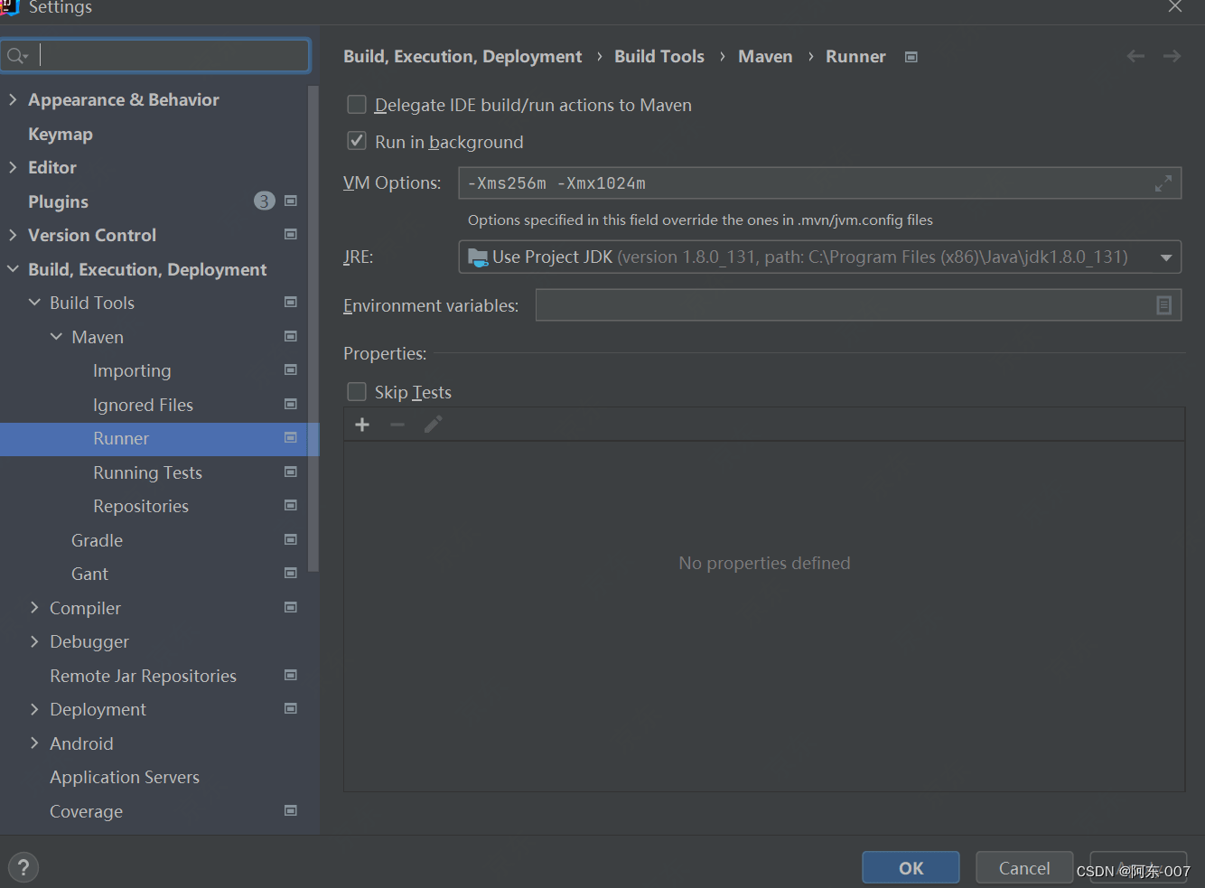Expand the Version Control section
The width and height of the screenshot is (1205, 888).
pos(13,235)
